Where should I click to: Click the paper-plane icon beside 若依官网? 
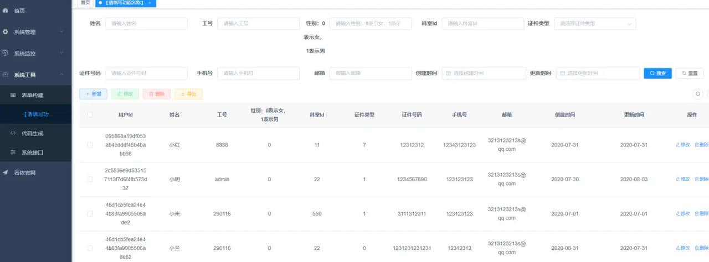[6, 173]
